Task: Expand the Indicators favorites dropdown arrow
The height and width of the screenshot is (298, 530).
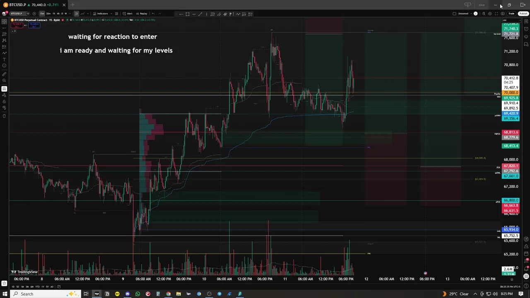Action: pyautogui.click(x=111, y=14)
